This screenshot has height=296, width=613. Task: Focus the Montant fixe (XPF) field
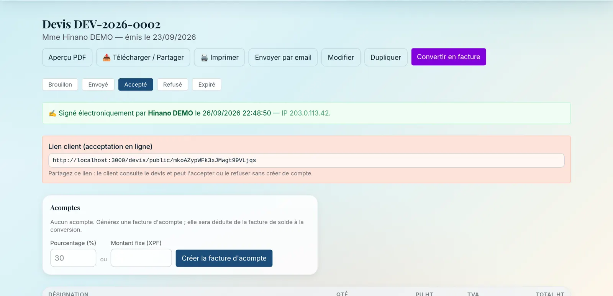141,258
